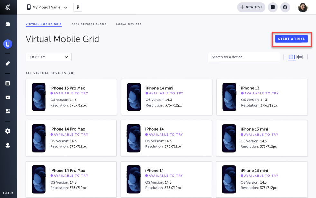
Task: Open the cube package icon in header
Action: click(285, 7)
